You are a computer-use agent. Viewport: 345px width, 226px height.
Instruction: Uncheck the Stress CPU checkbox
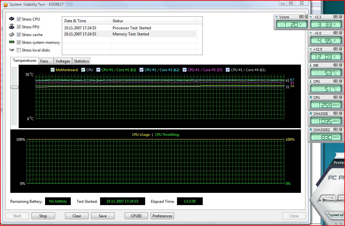tap(19, 19)
